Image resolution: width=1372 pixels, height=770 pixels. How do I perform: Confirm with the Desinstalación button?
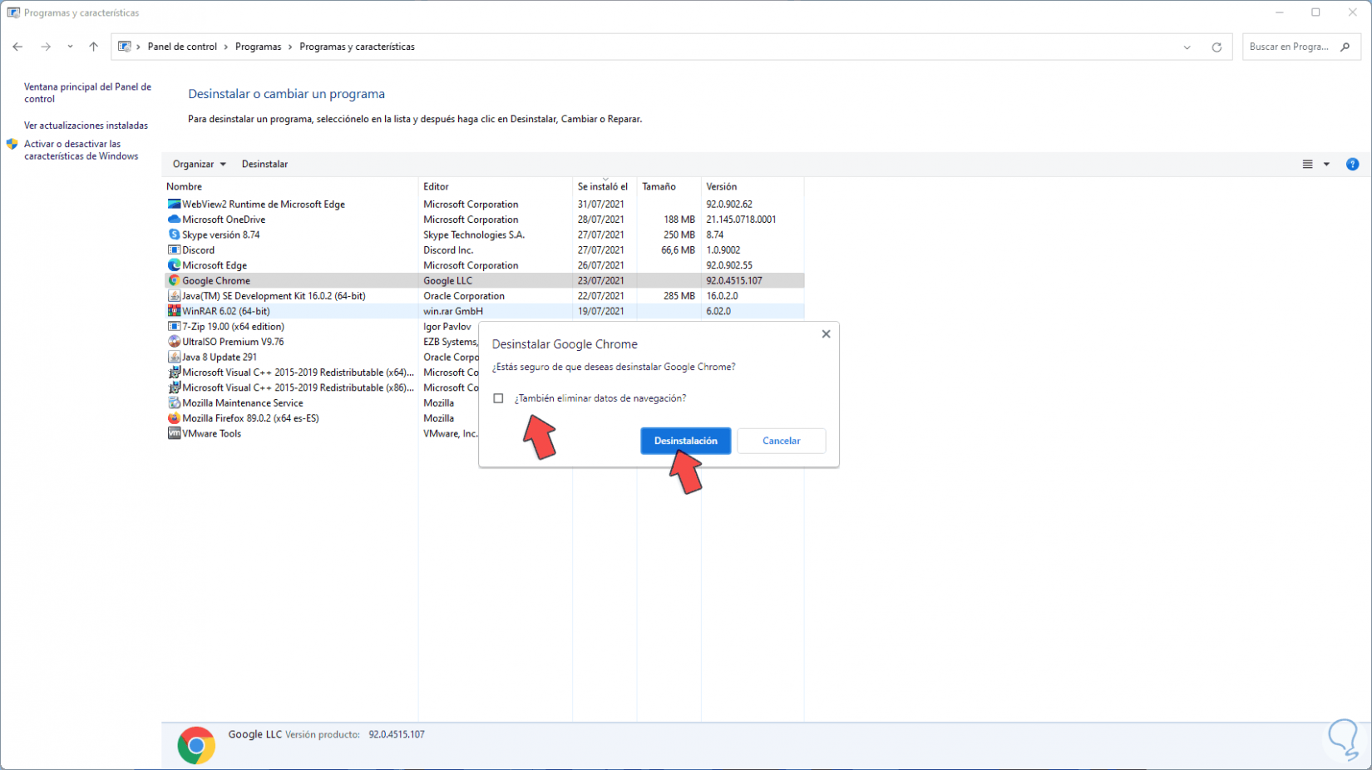[686, 441]
